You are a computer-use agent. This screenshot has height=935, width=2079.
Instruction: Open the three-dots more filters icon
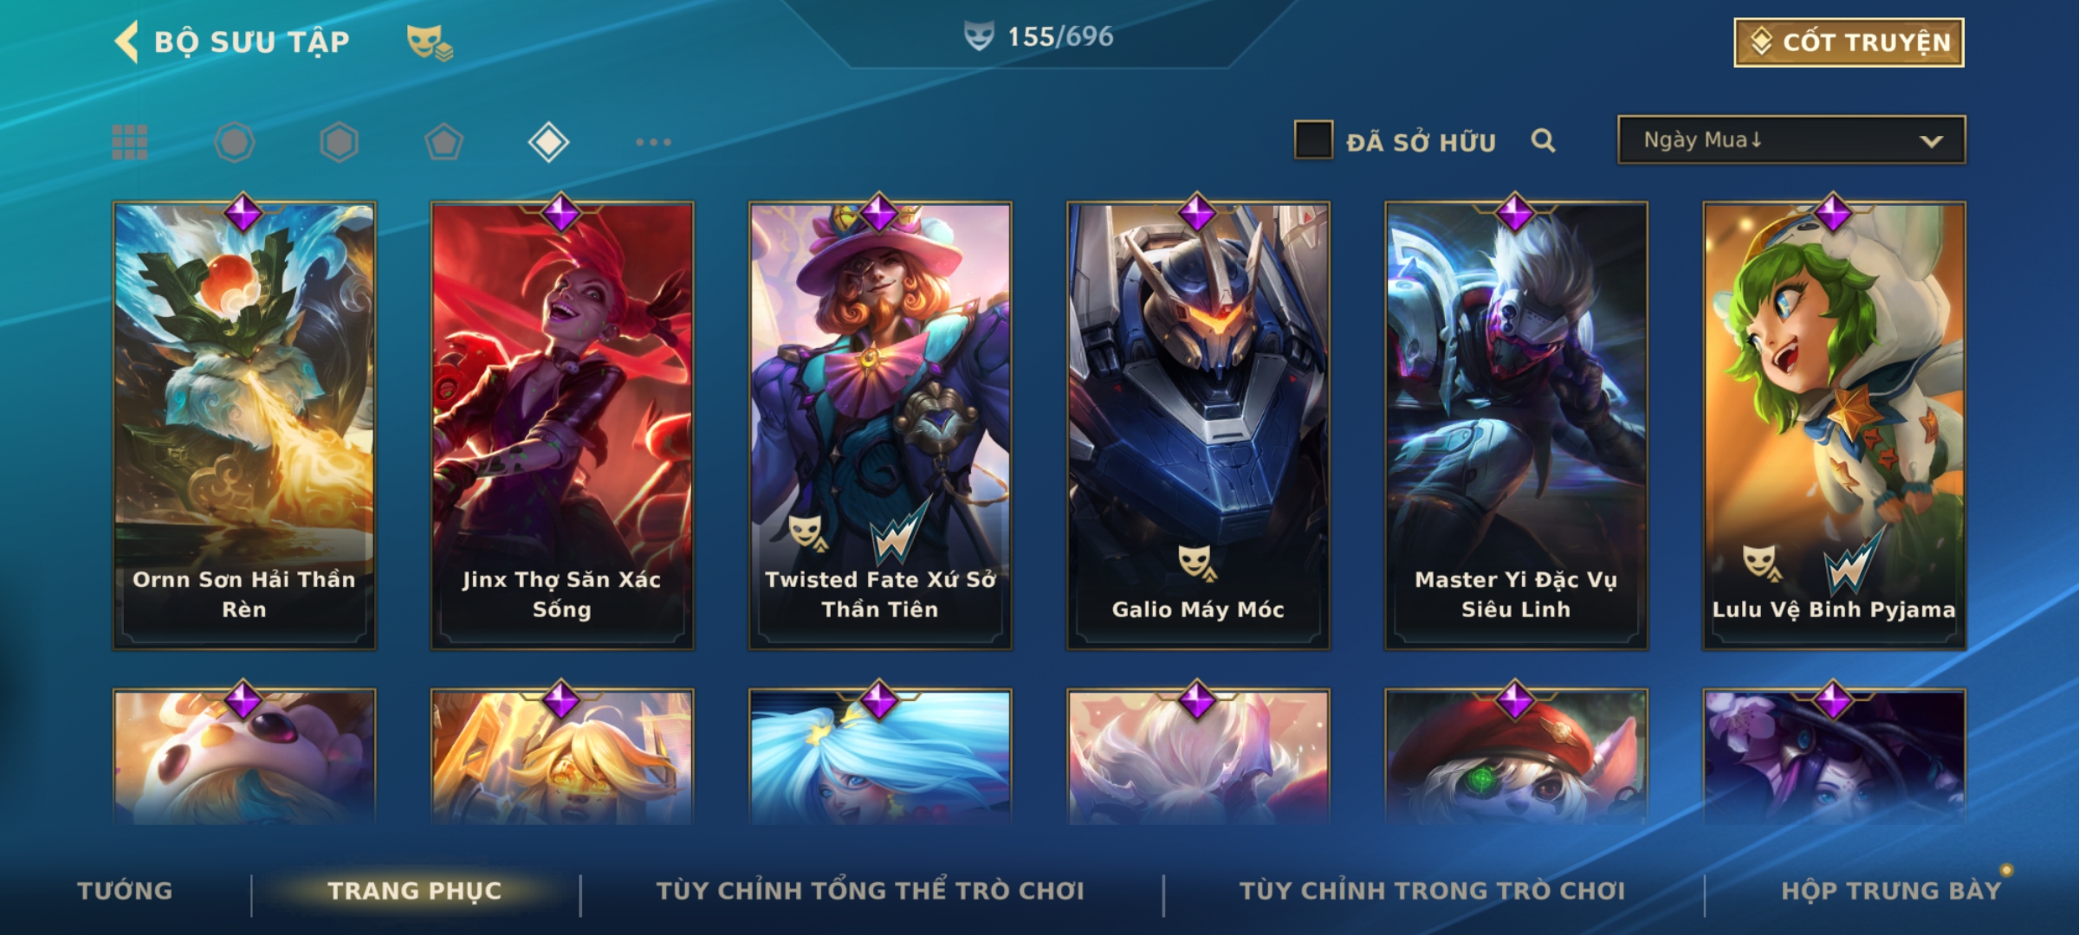pyautogui.click(x=653, y=142)
